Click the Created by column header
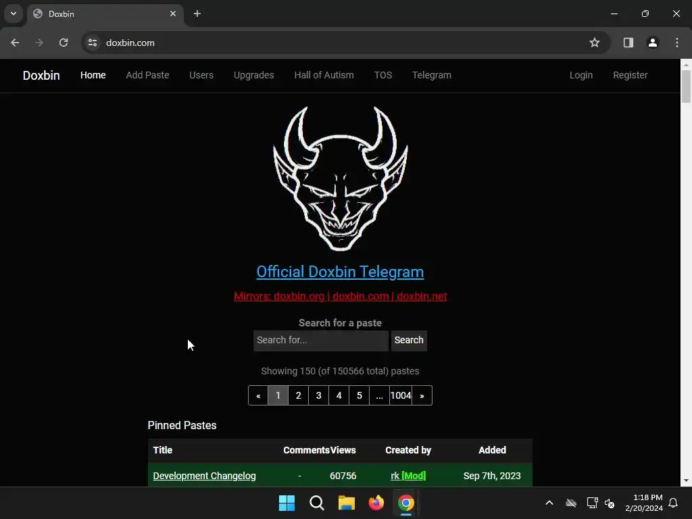 (x=408, y=450)
